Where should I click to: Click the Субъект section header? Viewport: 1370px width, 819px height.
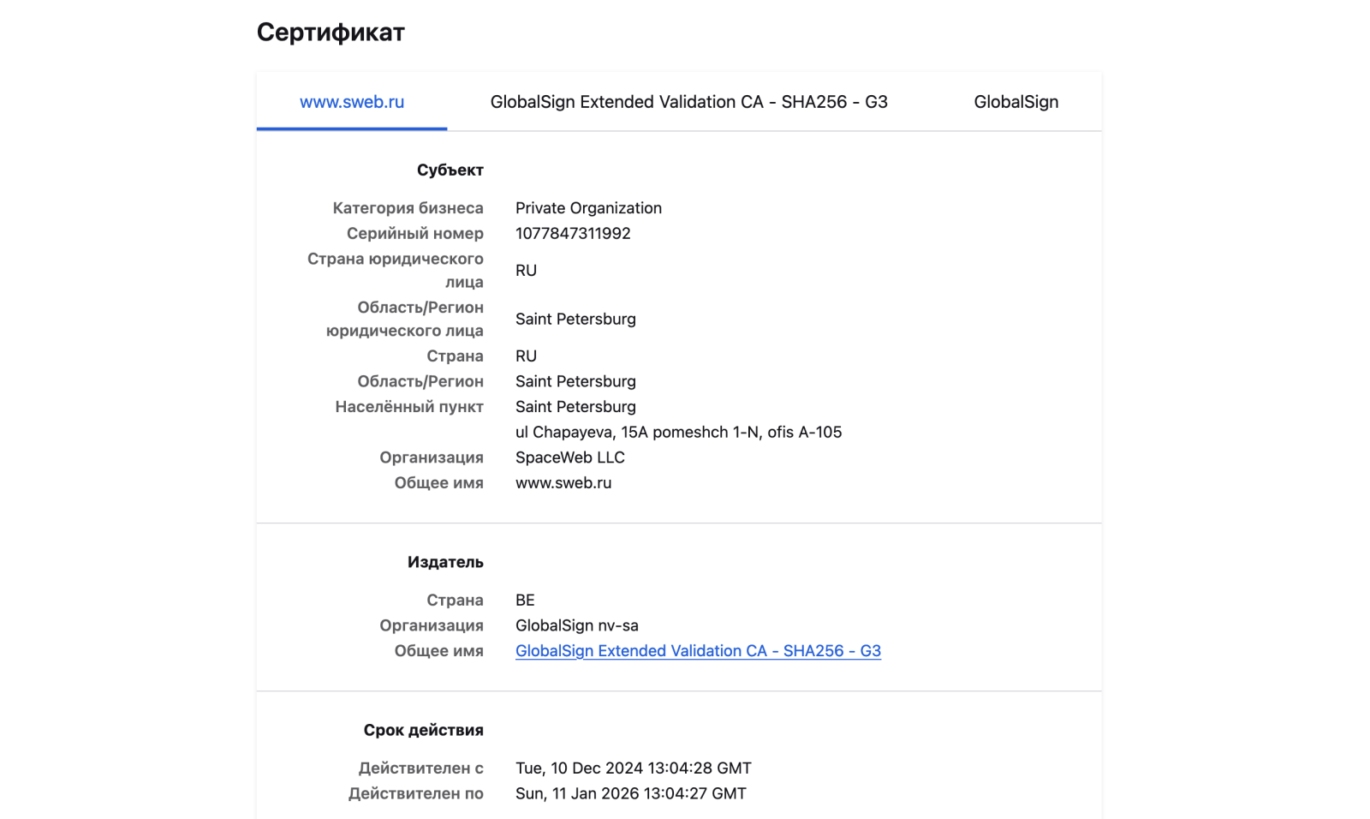click(450, 170)
